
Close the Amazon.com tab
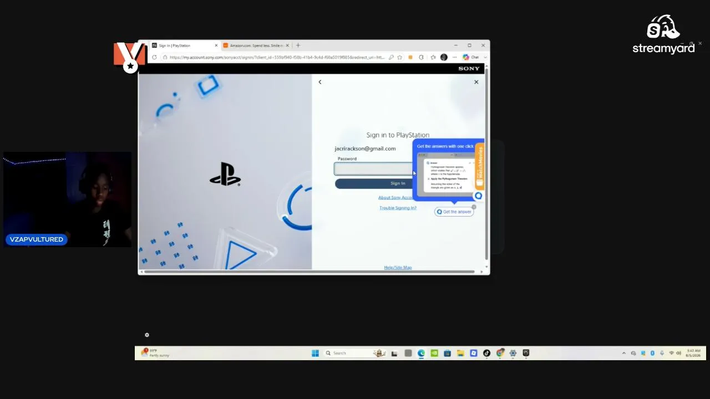point(287,45)
